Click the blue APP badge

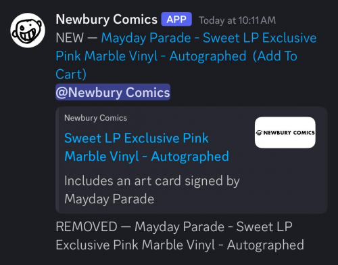pyautogui.click(x=176, y=19)
